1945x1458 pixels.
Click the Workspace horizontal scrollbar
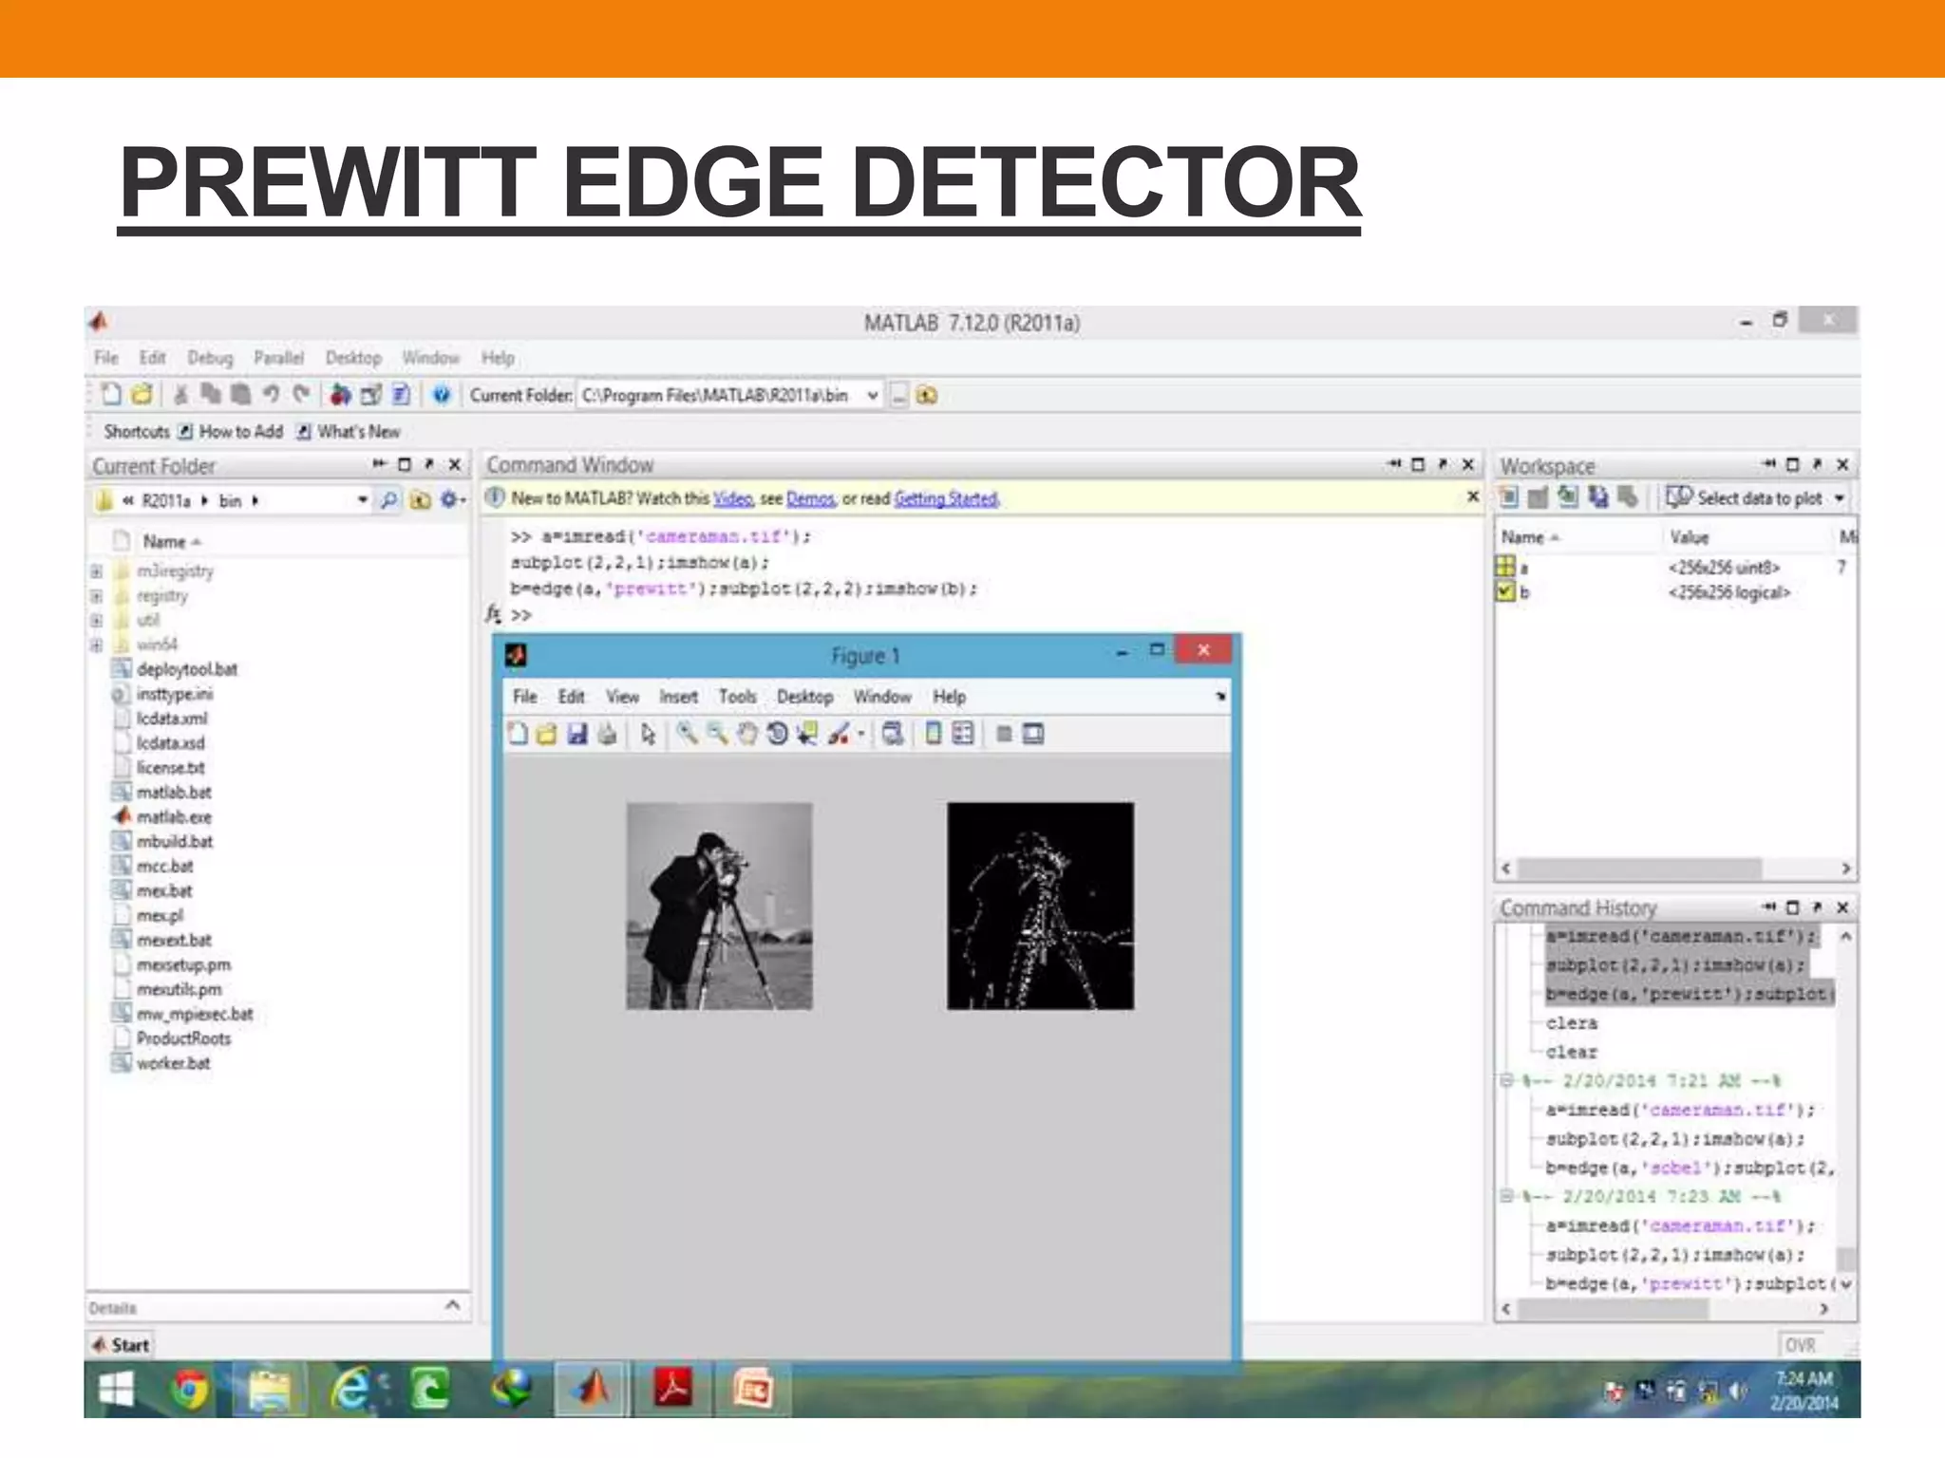tap(1641, 869)
